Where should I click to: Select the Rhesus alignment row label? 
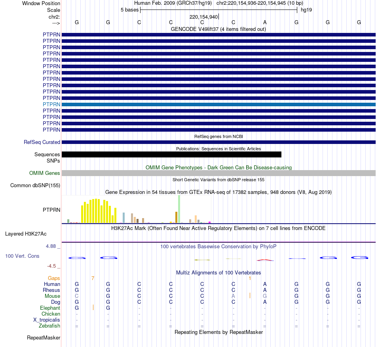pos(51,290)
